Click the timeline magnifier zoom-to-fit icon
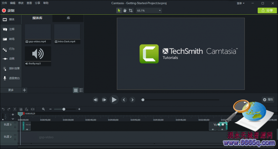 [x=43, y=109]
